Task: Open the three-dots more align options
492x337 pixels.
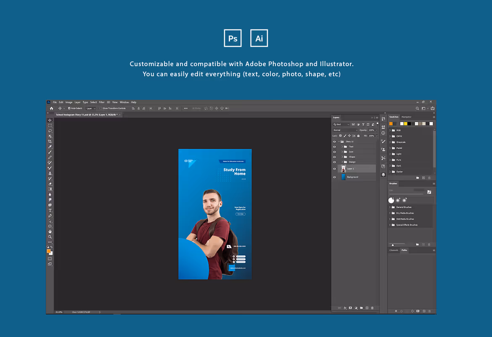Action: tap(186, 108)
